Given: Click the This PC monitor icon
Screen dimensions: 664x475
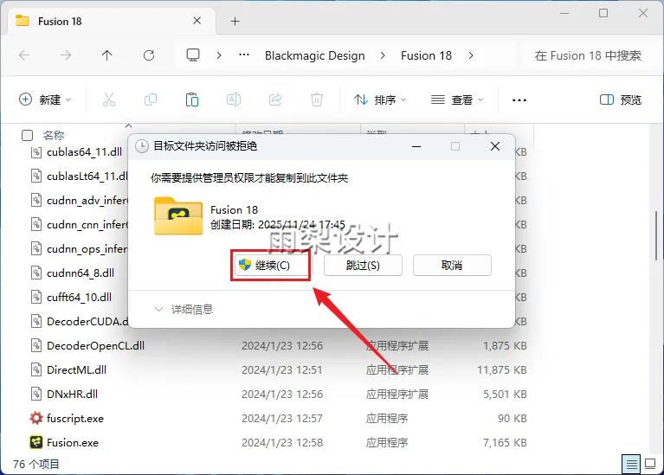Looking at the screenshot, I should (193, 55).
